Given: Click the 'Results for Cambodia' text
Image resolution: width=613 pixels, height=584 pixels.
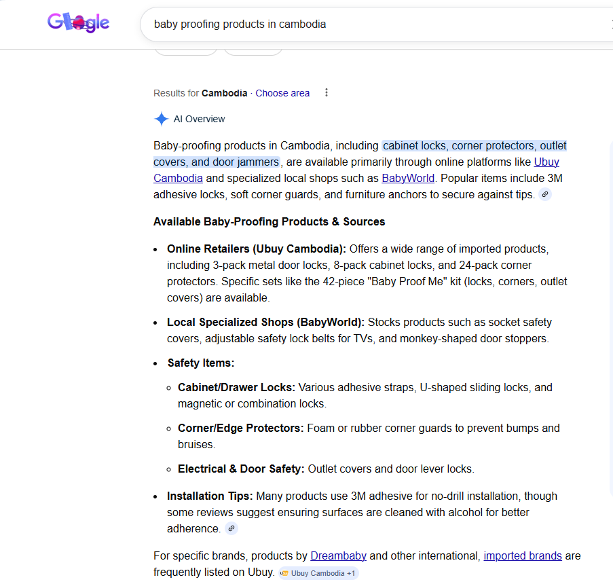Looking at the screenshot, I should 200,93.
